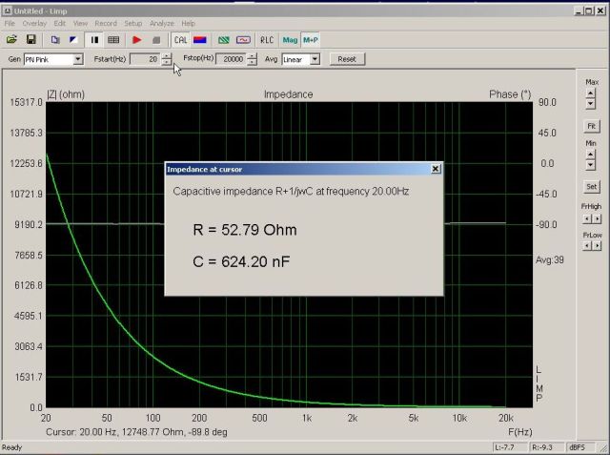Raise graph Min with up arrow

(591, 155)
